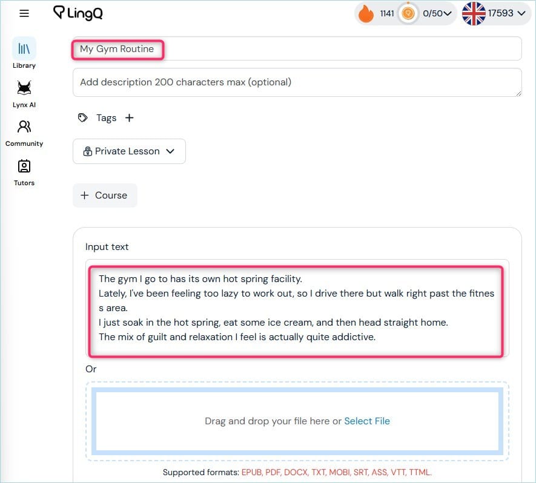Click the streak flame icon
536x483 pixels.
coord(366,14)
